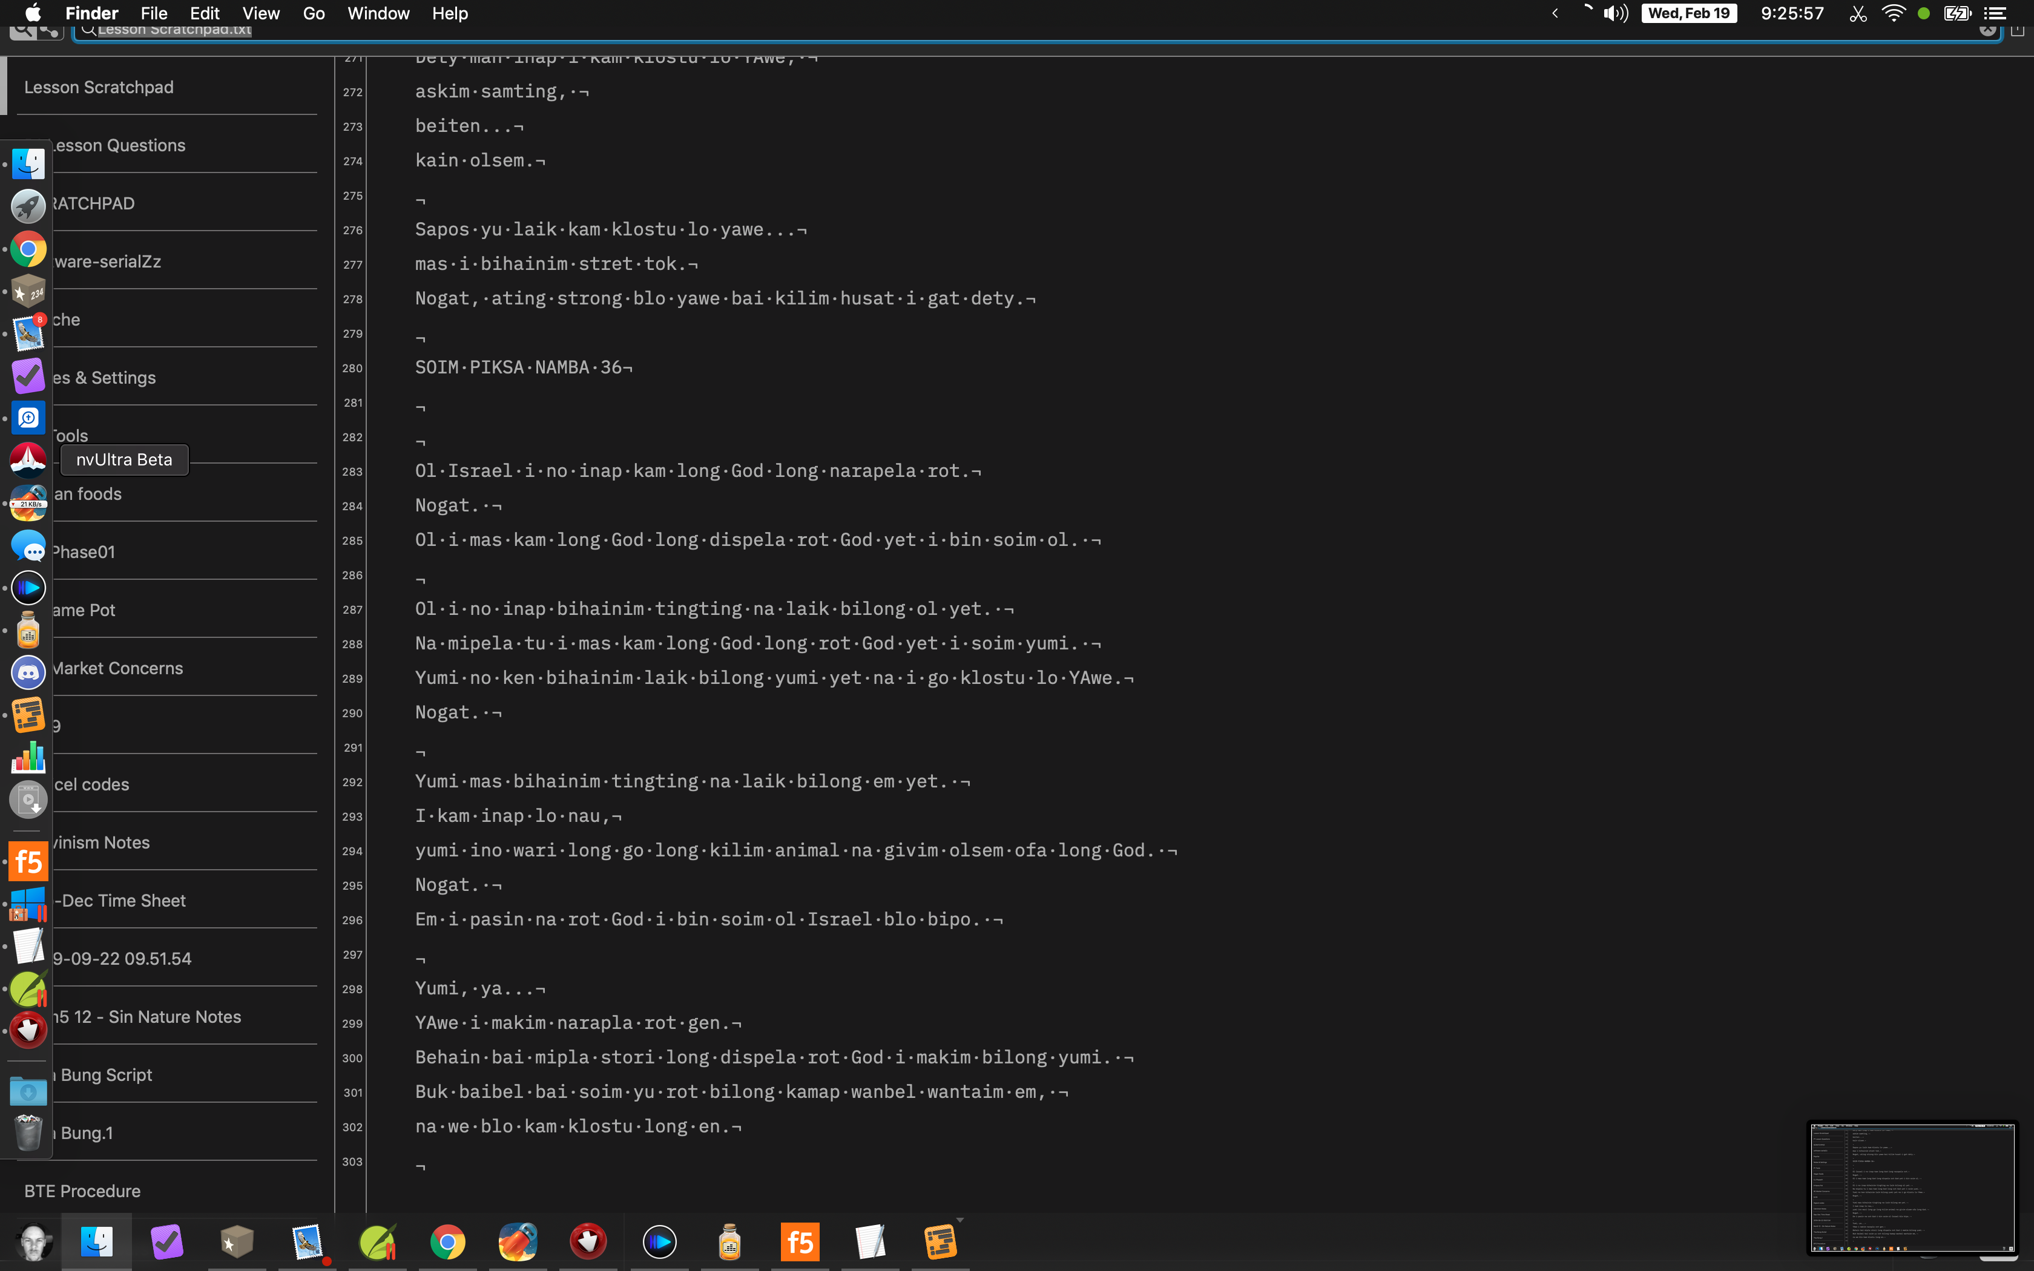Open the Messages chat bubble icon

[28, 545]
